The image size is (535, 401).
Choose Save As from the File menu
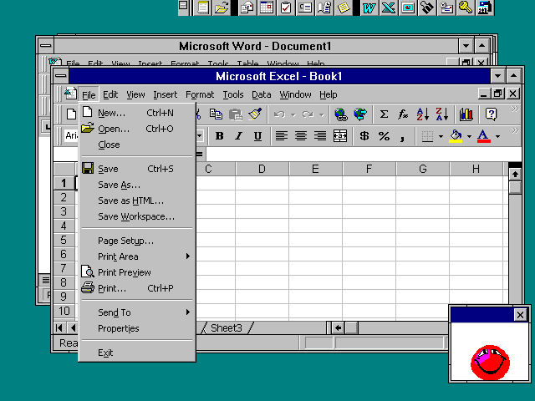click(x=119, y=185)
